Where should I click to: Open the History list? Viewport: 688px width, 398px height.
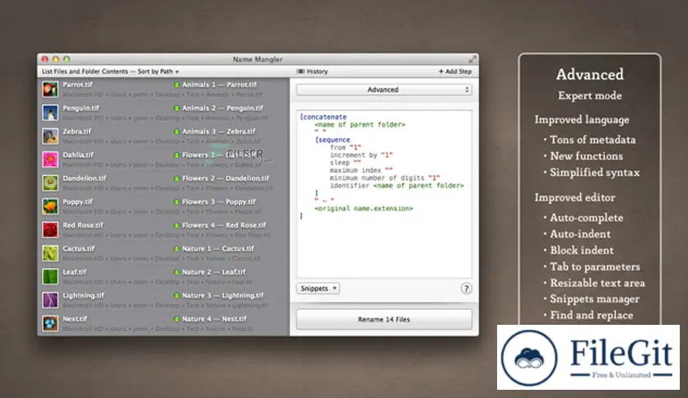(313, 72)
